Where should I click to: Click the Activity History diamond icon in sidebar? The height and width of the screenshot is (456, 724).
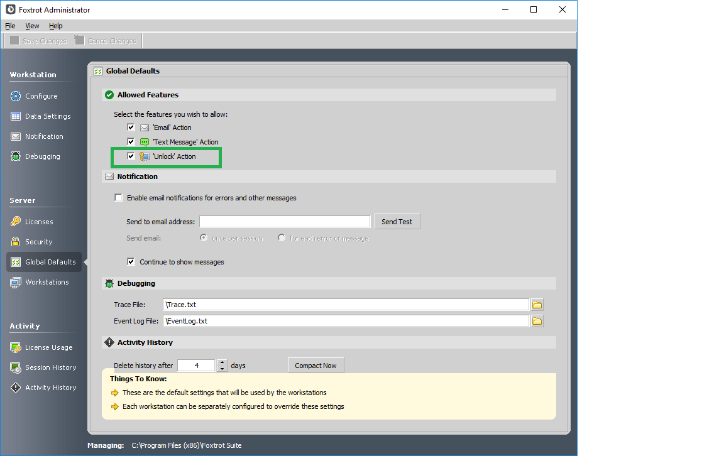16,388
